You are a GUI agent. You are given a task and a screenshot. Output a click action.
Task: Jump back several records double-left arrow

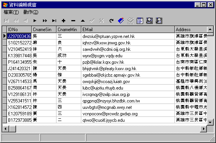[x=16, y=21]
